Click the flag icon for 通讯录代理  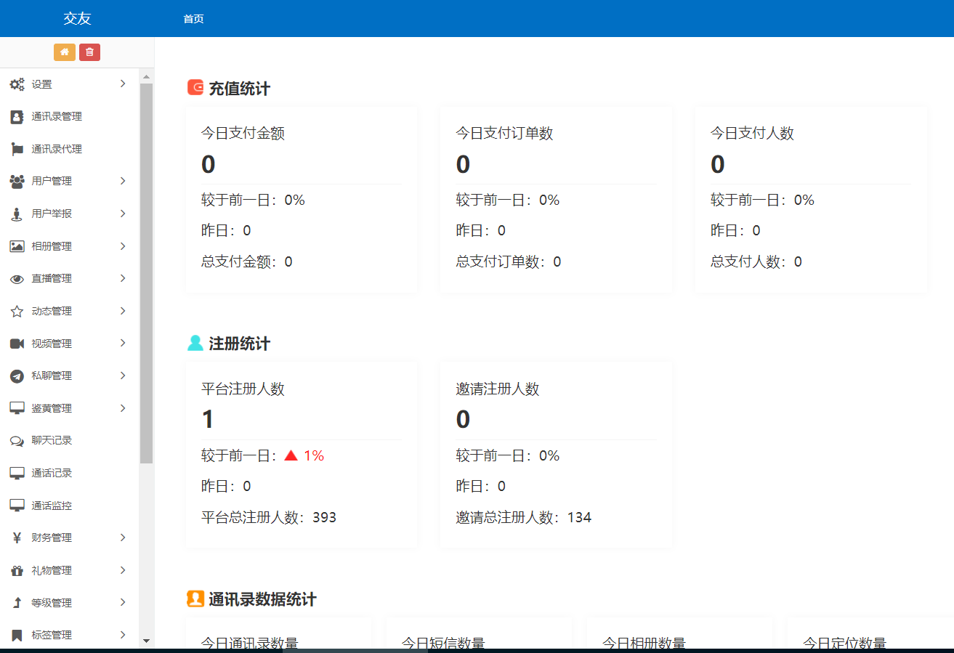17,149
